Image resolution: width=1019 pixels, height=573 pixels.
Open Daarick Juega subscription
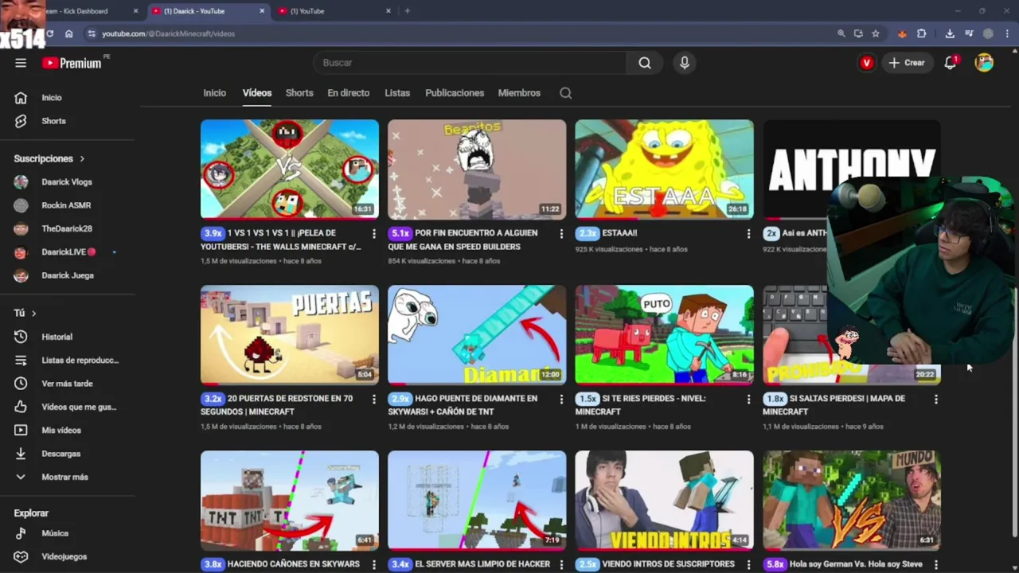(x=68, y=275)
